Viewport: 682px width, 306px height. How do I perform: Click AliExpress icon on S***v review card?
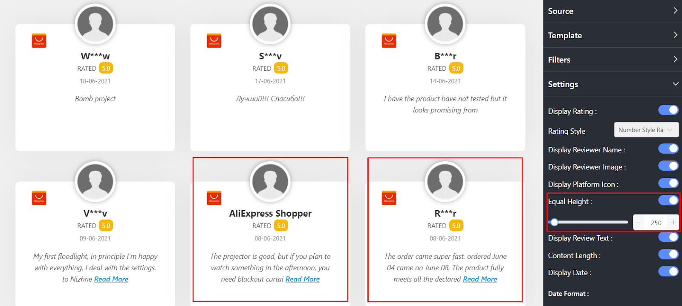pyautogui.click(x=214, y=41)
